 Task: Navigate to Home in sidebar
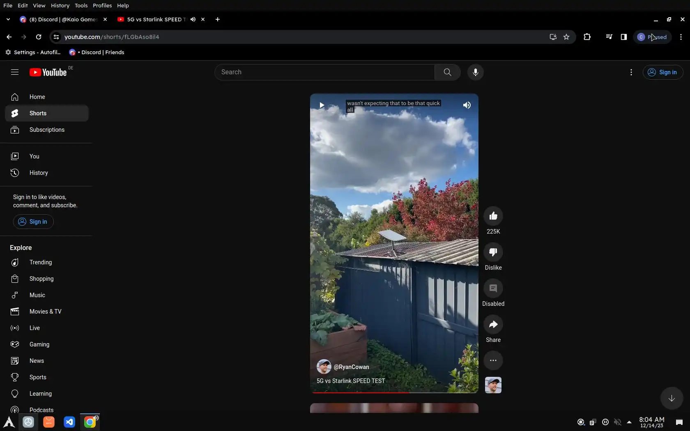point(47,97)
